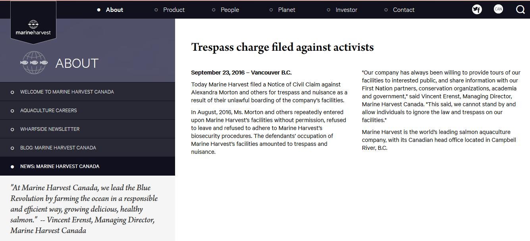Click the Marine Harvest logo

click(33, 28)
